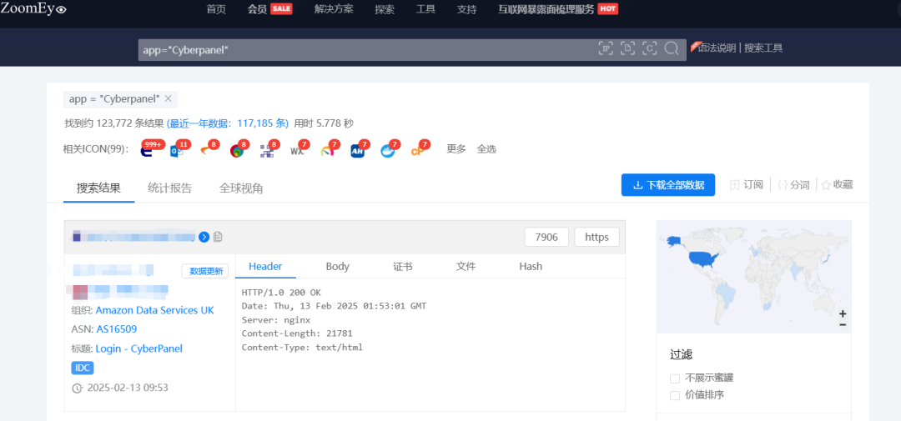Click the Server: nginx header line
This screenshot has width=901, height=421.
276,320
